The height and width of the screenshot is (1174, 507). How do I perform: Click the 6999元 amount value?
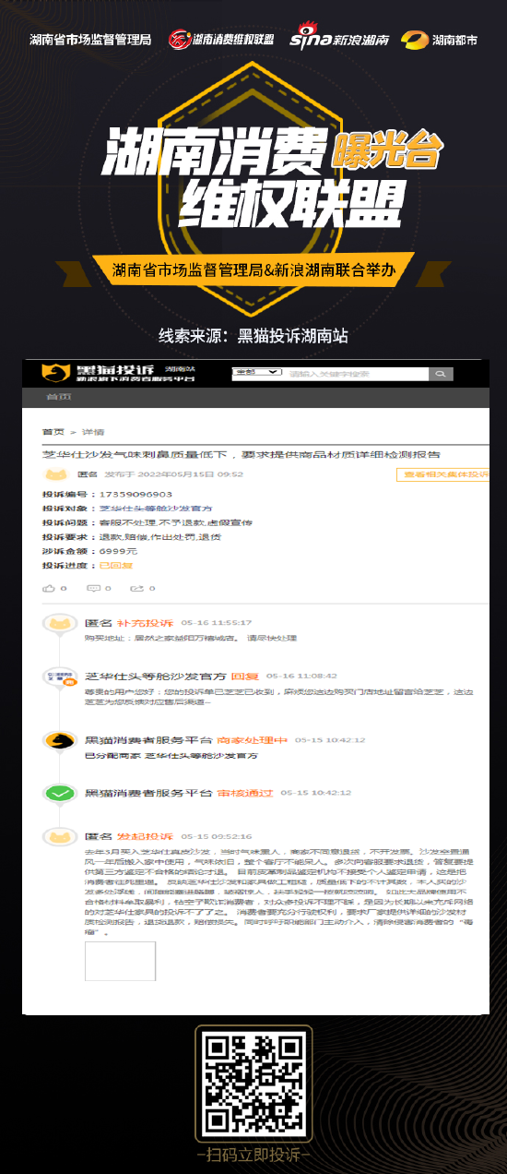118,551
